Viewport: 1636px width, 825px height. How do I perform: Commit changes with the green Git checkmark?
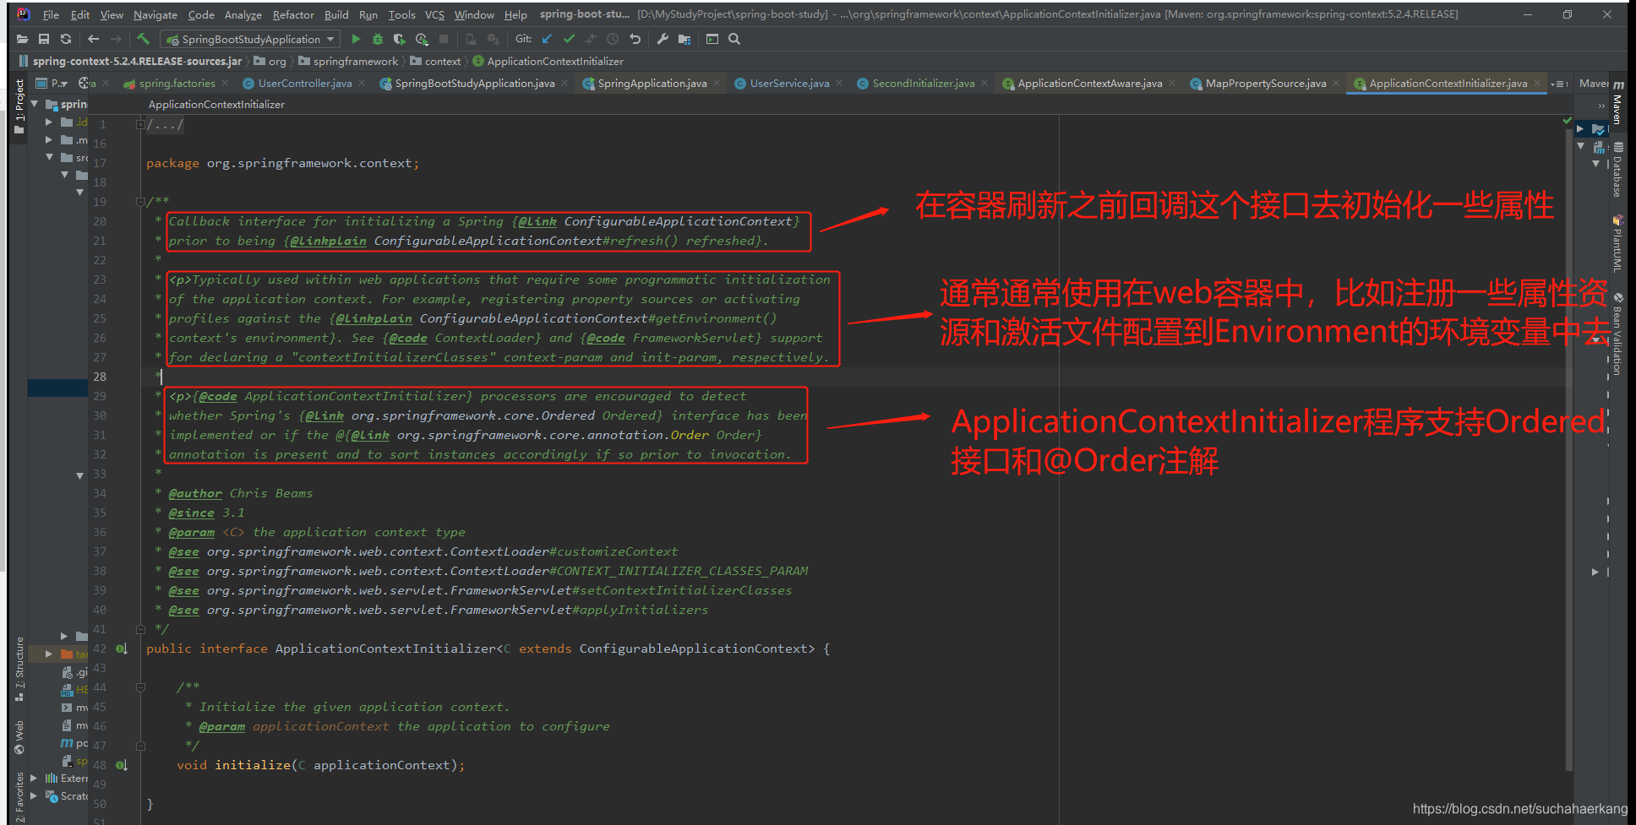pos(569,39)
